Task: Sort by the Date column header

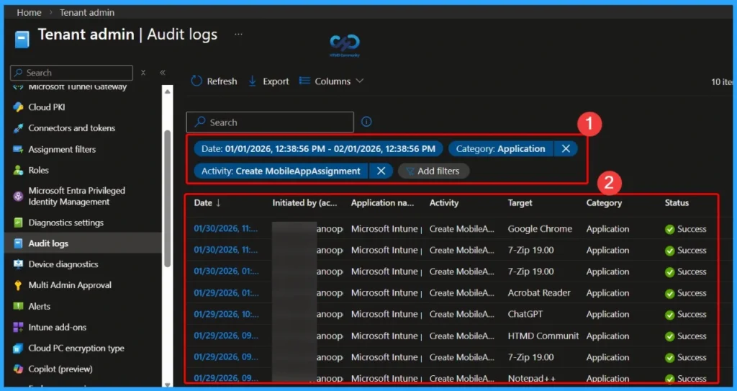Action: (207, 203)
